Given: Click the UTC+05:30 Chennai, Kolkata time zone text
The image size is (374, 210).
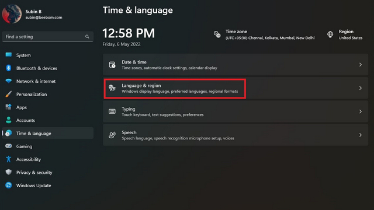Looking at the screenshot, I should tap(270, 38).
